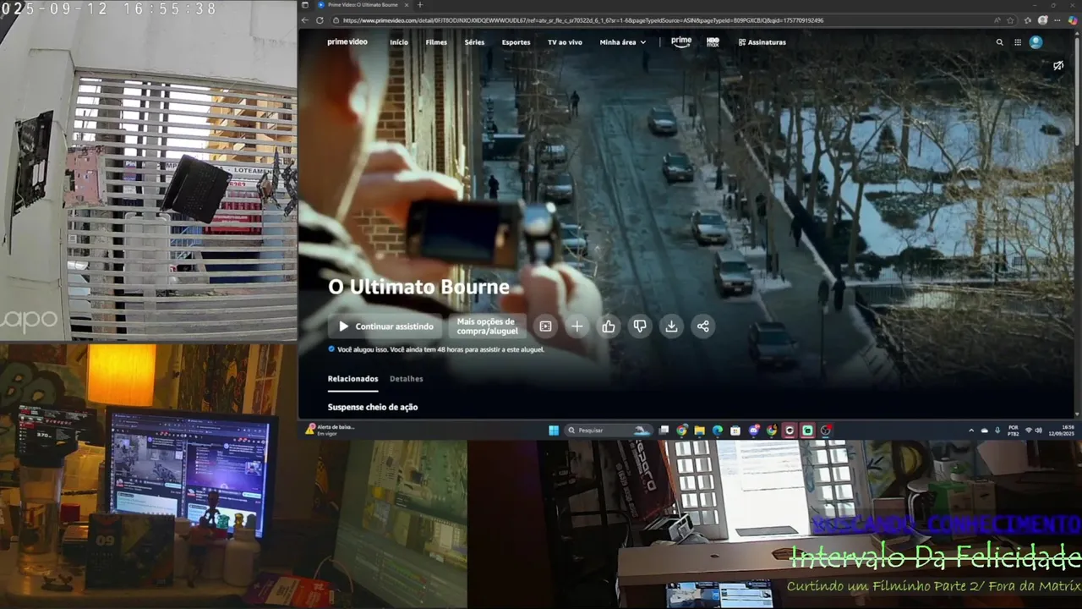Click the O Ultimato Bourne title
This screenshot has width=1082, height=609.
click(418, 287)
